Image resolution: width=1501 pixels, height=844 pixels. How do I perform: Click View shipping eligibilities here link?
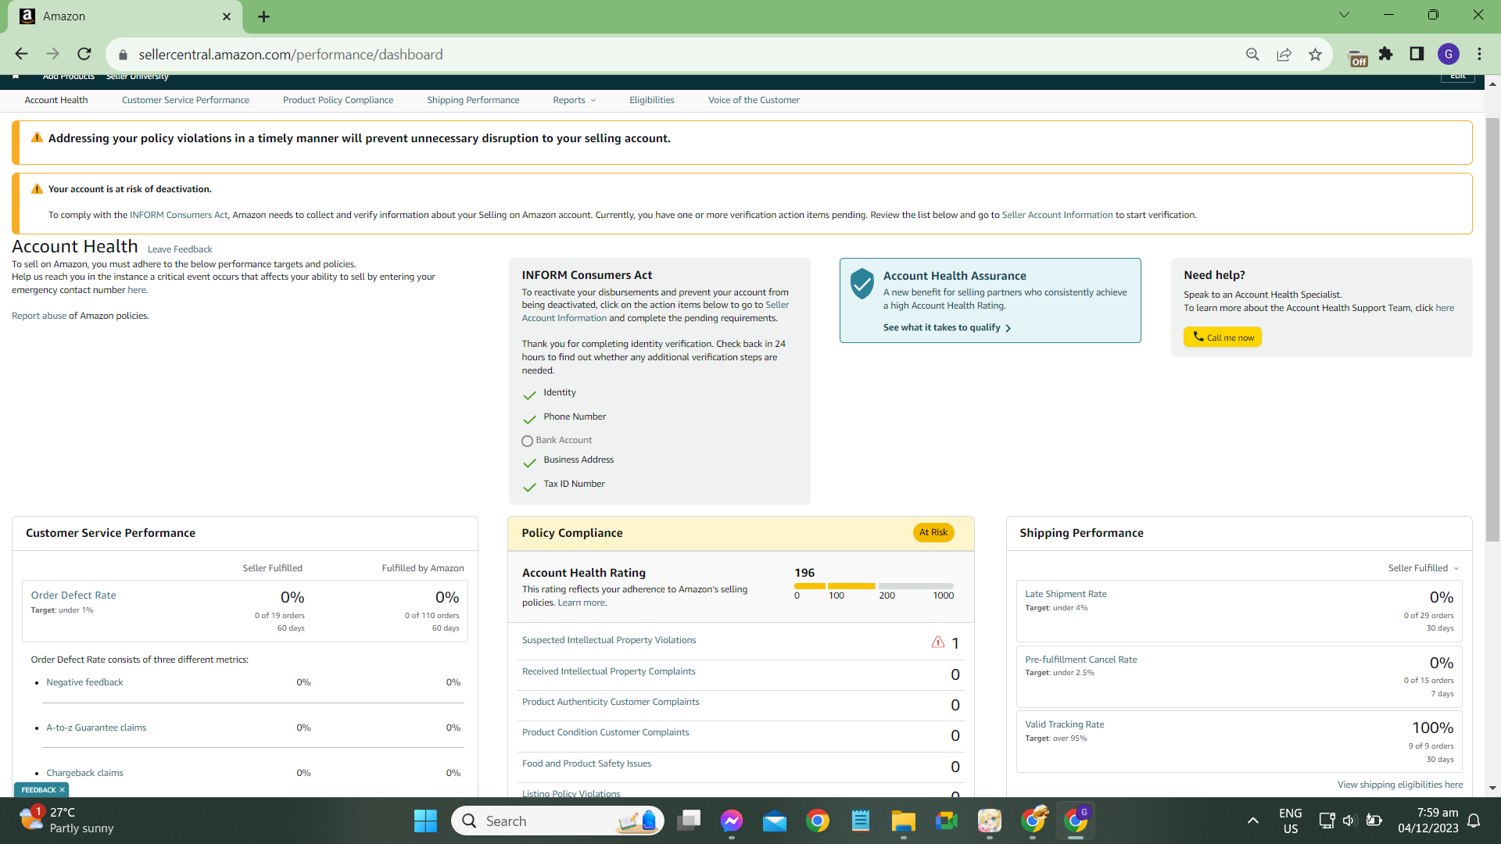click(1400, 785)
